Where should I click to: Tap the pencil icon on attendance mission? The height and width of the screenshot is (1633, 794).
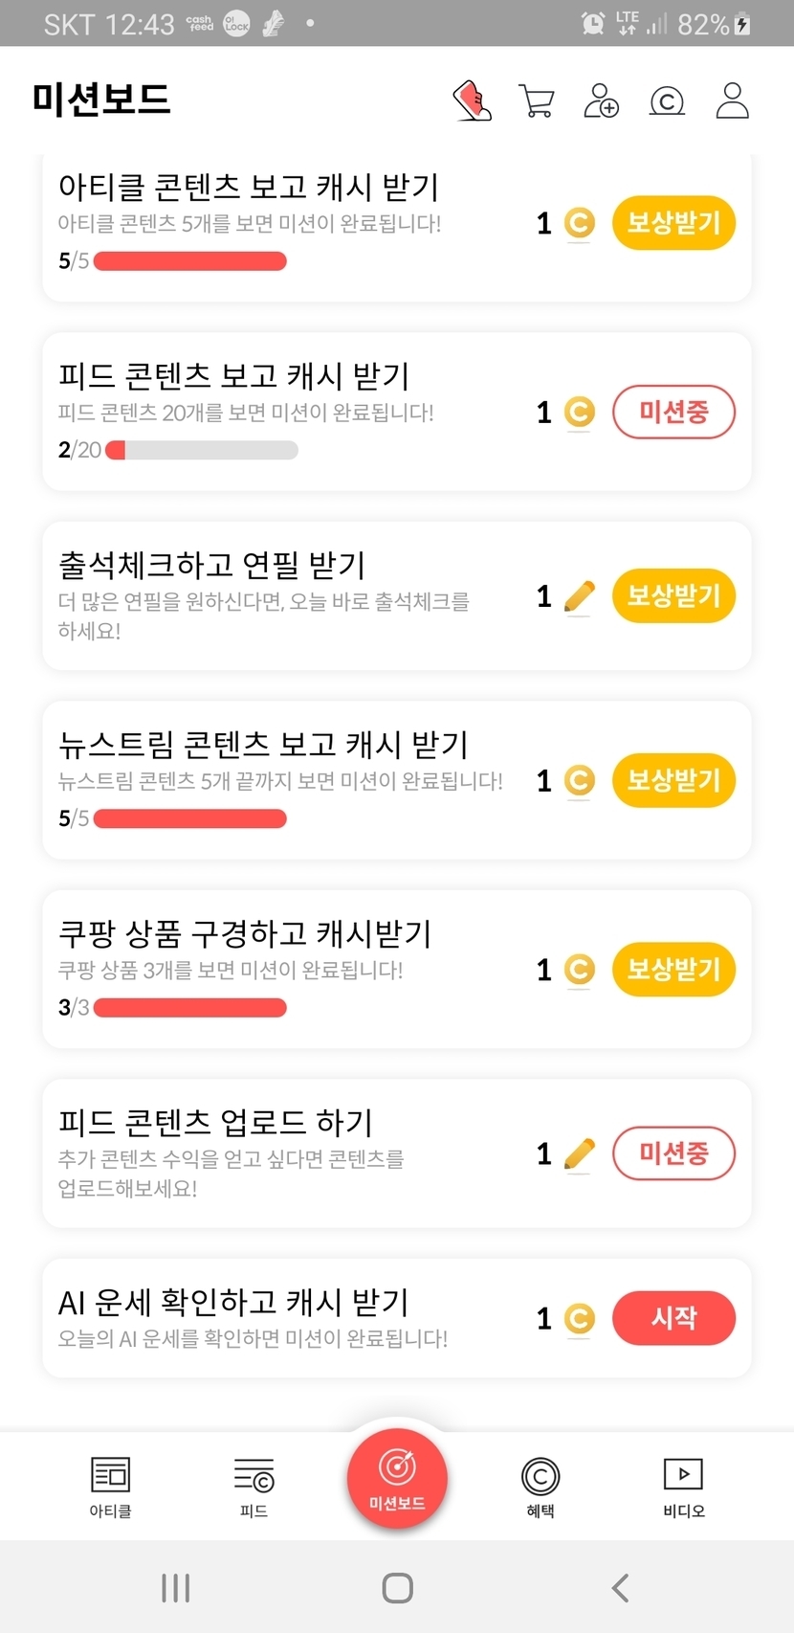(x=579, y=596)
